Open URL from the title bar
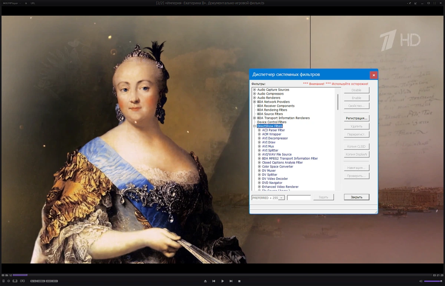Image resolution: width=445 pixels, height=286 pixels. pyautogui.click(x=33, y=3)
